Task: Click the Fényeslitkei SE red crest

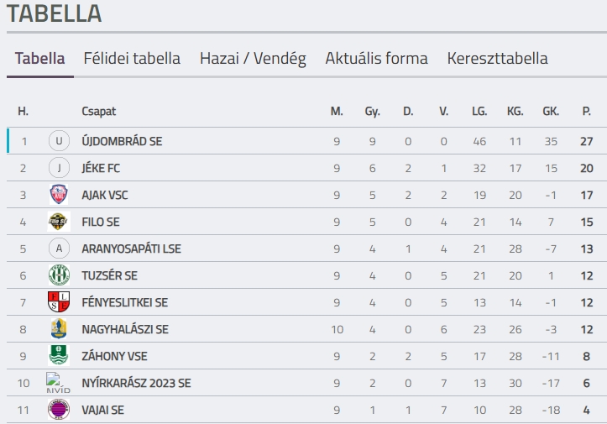Action: (x=59, y=302)
